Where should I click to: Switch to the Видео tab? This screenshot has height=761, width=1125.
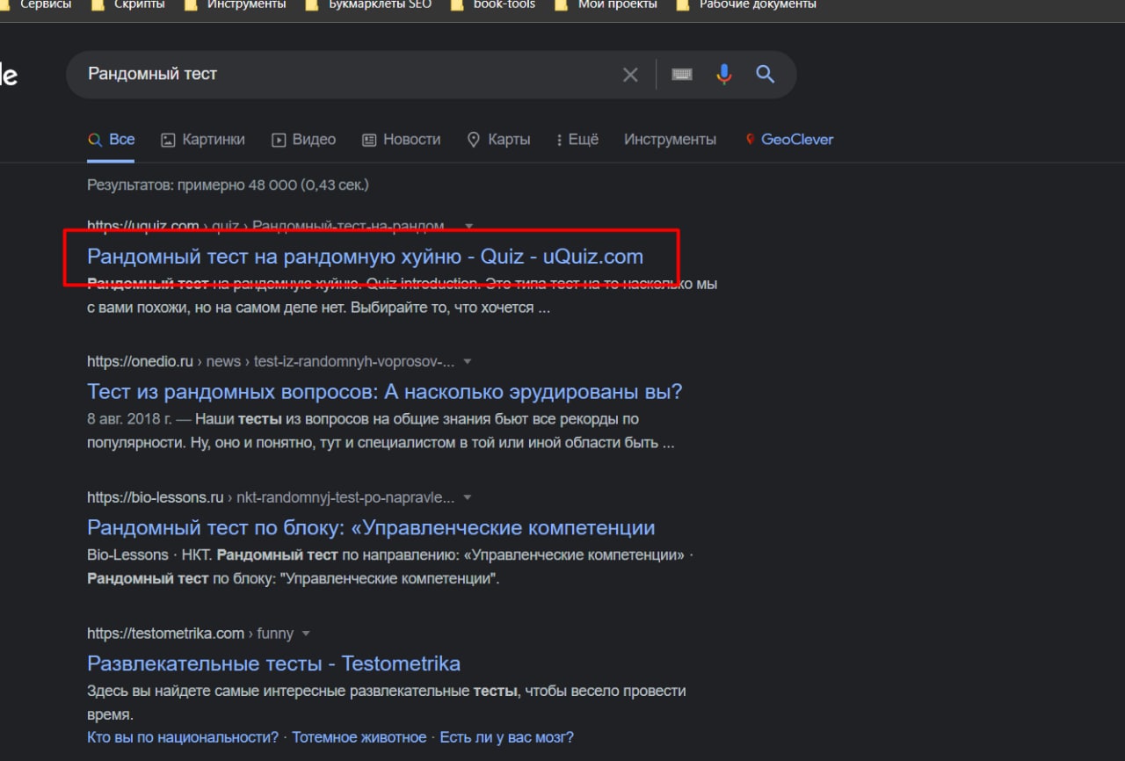[304, 140]
